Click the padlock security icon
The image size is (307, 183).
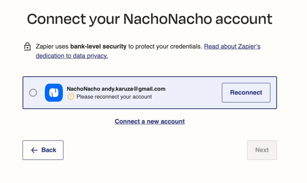tap(27, 46)
